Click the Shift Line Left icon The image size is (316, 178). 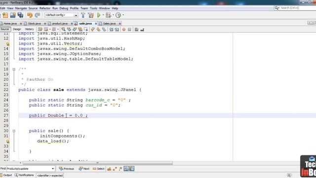(111, 30)
